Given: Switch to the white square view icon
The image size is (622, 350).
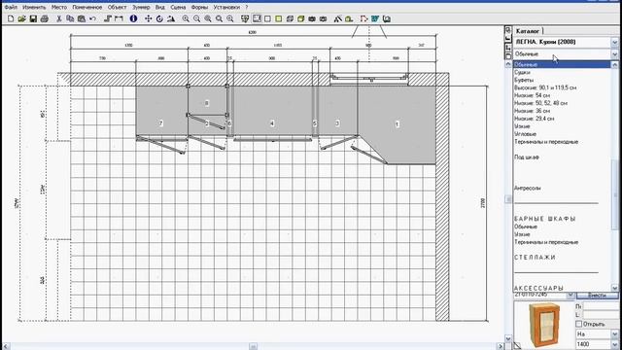Looking at the screenshot, I should (267, 18).
